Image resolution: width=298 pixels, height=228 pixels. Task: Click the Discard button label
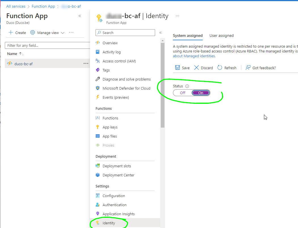click(207, 68)
